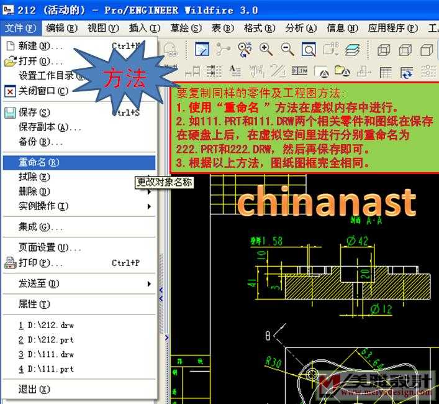Open the 插入(I) Insert menu
The height and width of the screenshot is (404, 439).
pyautogui.click(x=145, y=28)
